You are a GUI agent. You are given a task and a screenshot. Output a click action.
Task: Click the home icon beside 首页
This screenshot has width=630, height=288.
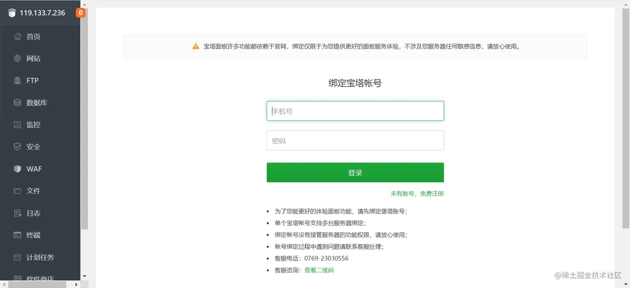tap(17, 37)
